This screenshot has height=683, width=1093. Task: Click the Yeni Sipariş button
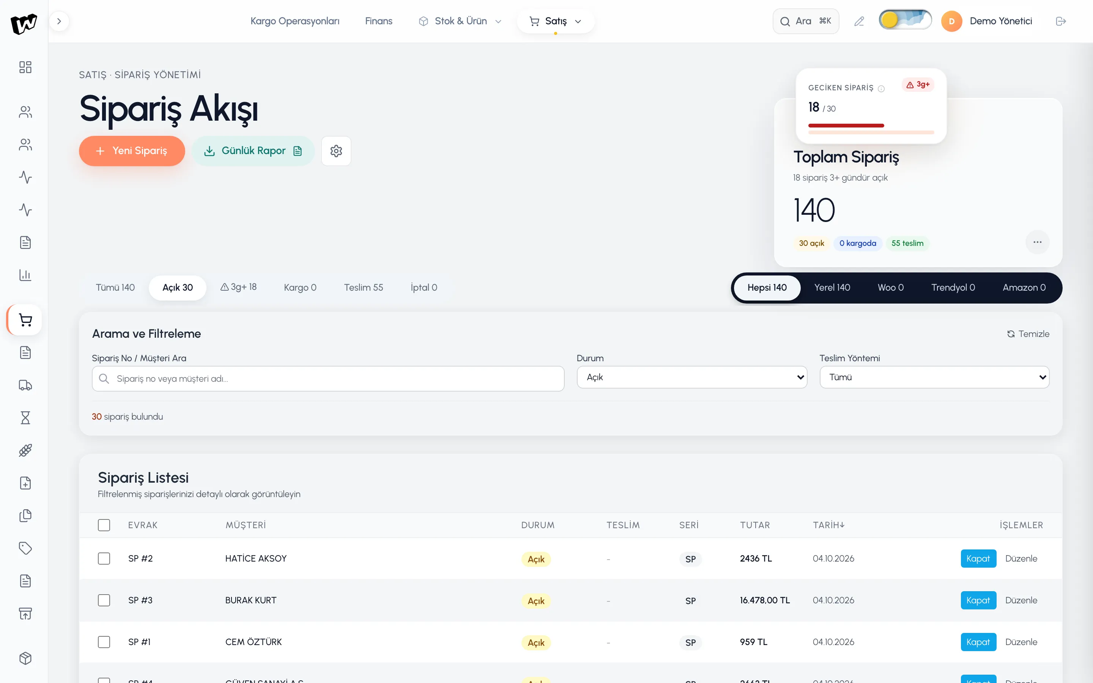132,151
